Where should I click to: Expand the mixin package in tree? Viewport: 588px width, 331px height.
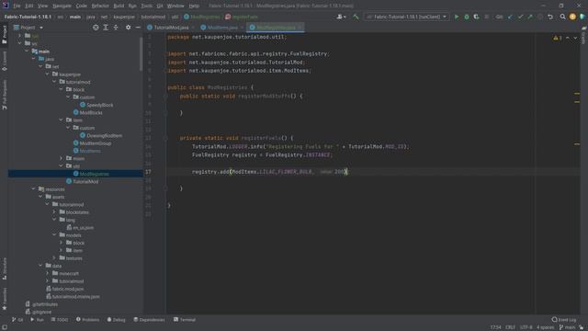pos(62,158)
